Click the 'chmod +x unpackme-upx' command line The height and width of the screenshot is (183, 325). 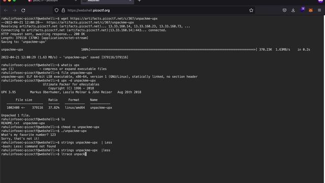coord(50,127)
